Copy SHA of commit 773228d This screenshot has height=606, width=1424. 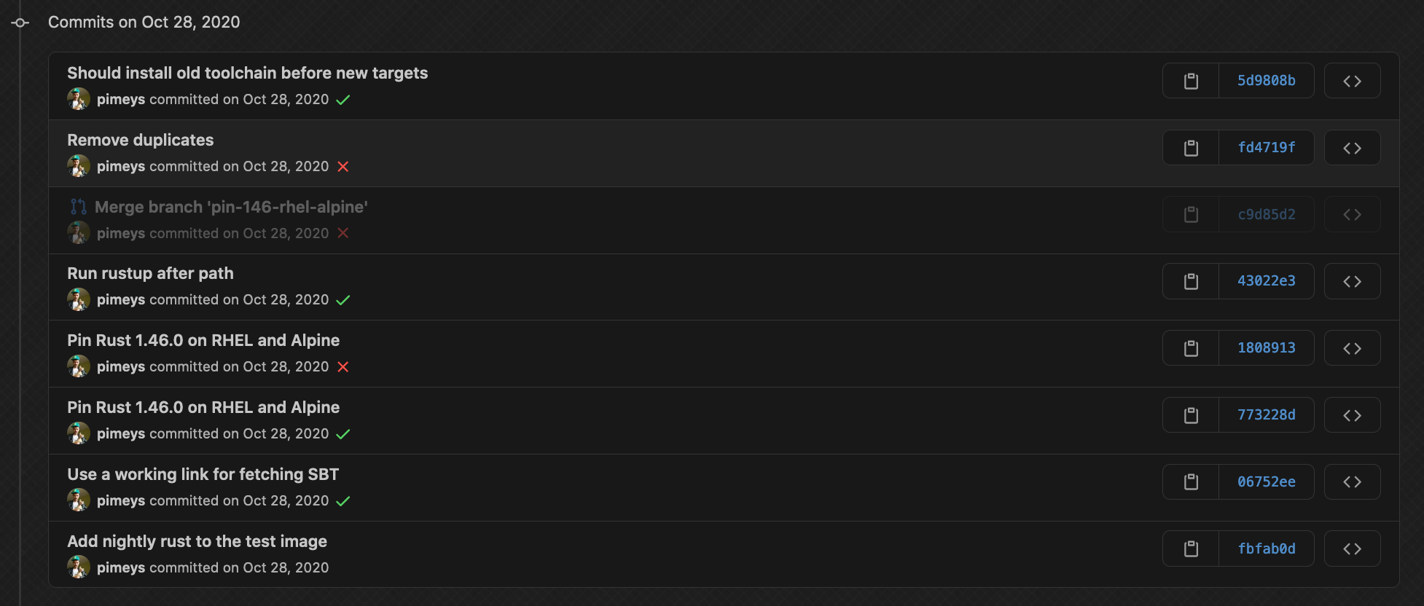[x=1191, y=415]
